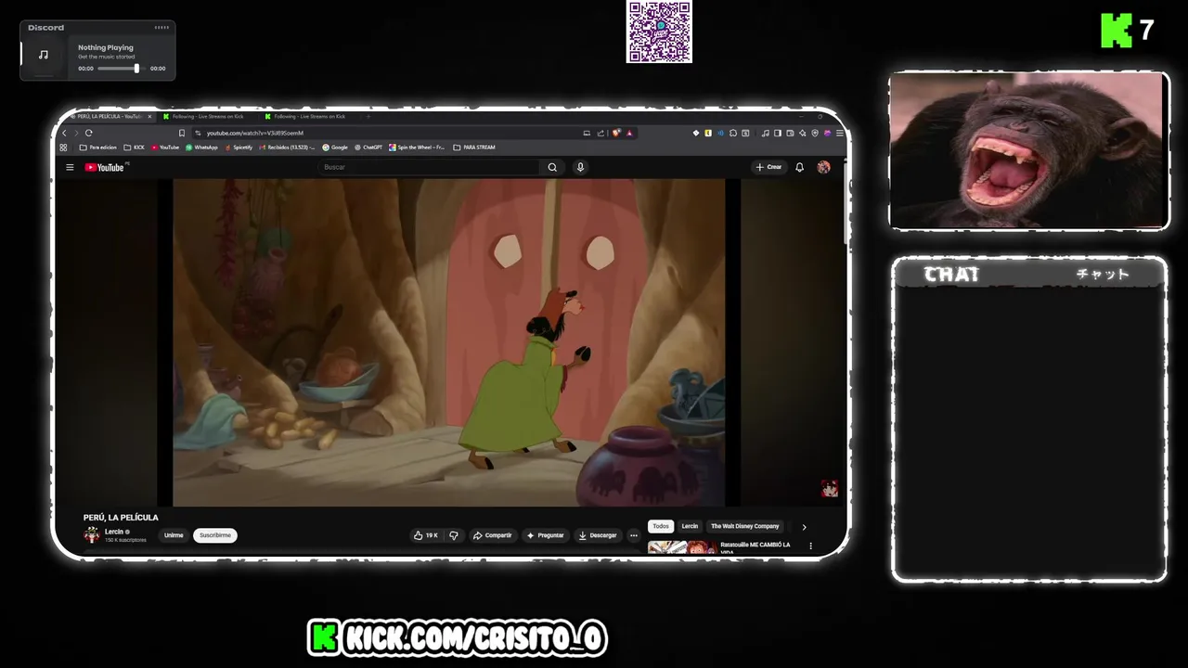
Task: Expand the KICK bookmark folder
Action: [135, 148]
